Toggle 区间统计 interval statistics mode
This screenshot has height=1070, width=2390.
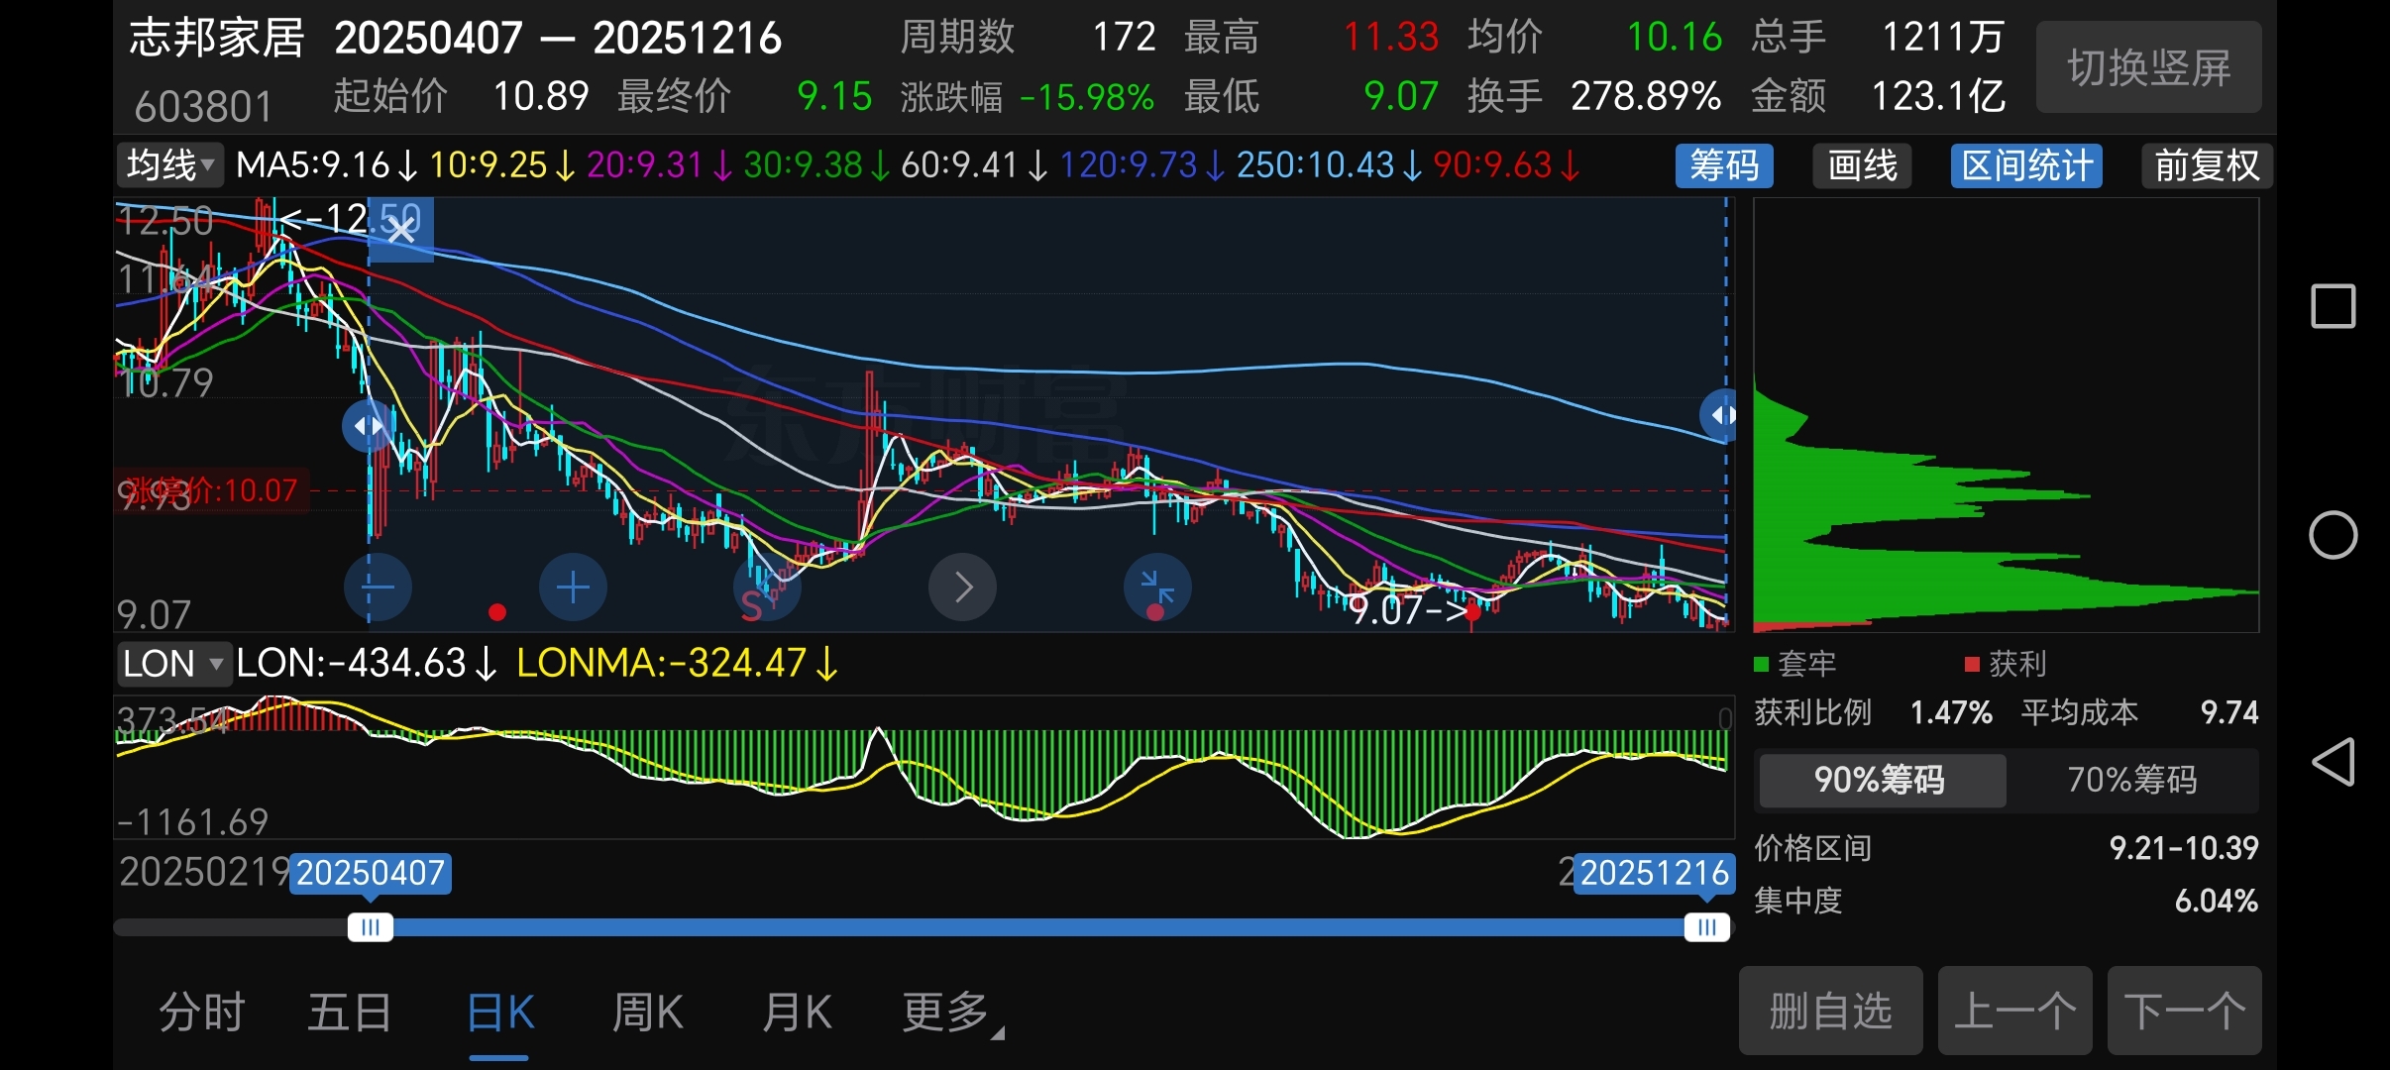[x=2026, y=165]
